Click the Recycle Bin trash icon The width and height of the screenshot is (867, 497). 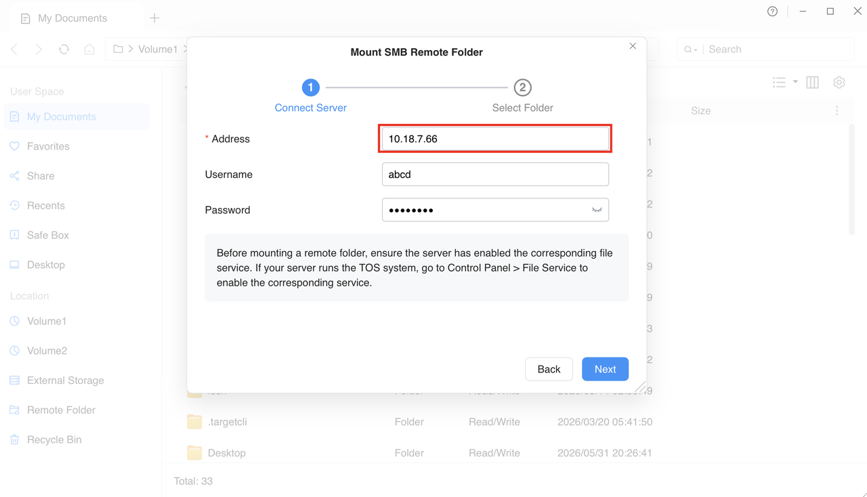(14, 439)
